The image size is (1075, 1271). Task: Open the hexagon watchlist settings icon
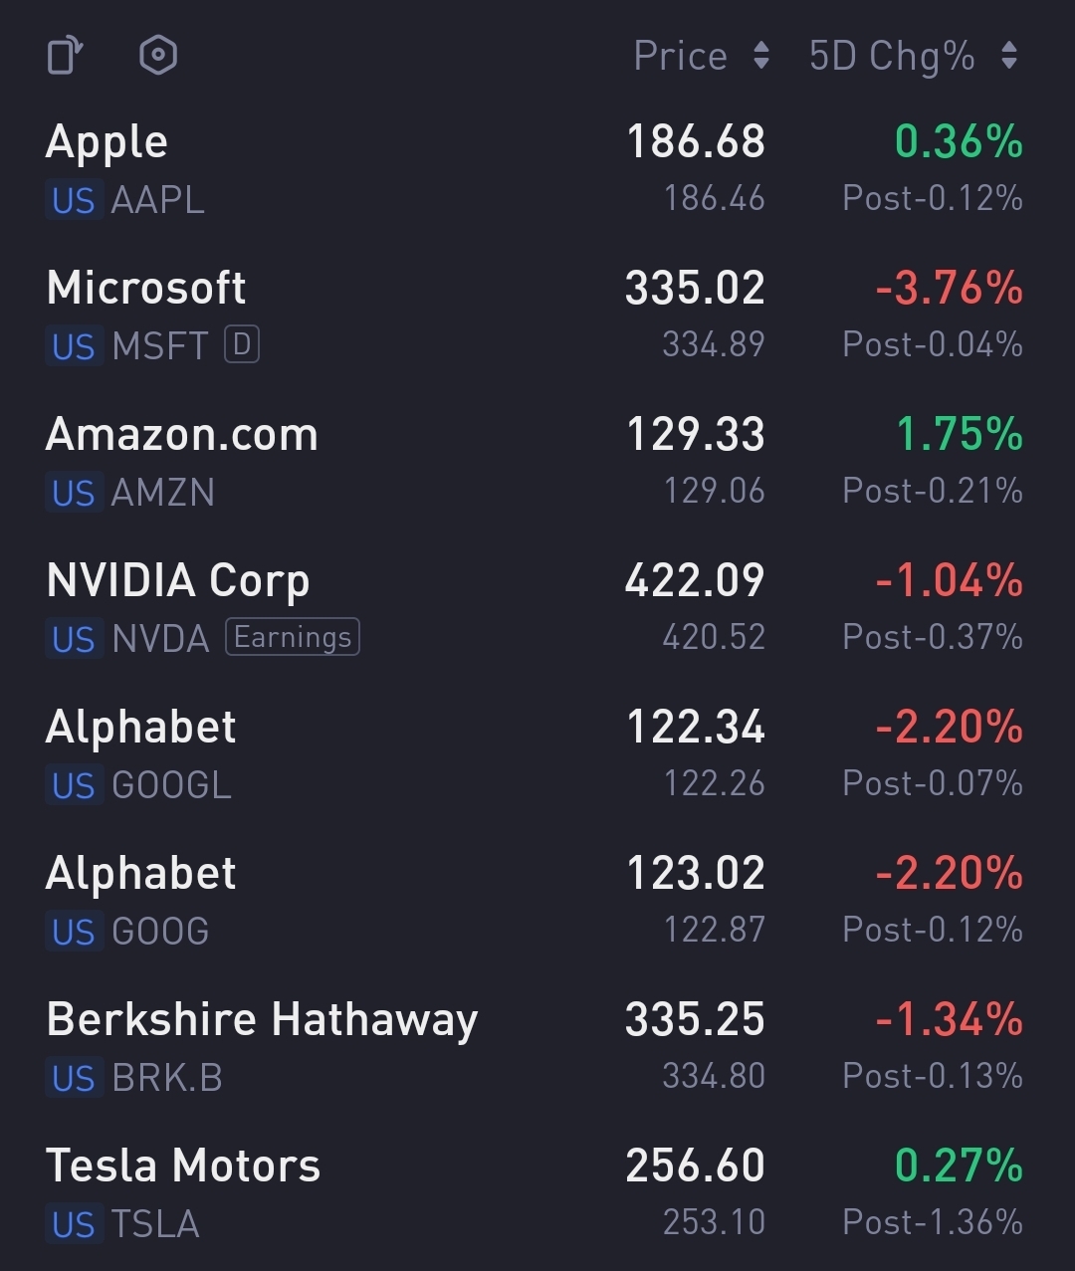pyautogui.click(x=158, y=56)
